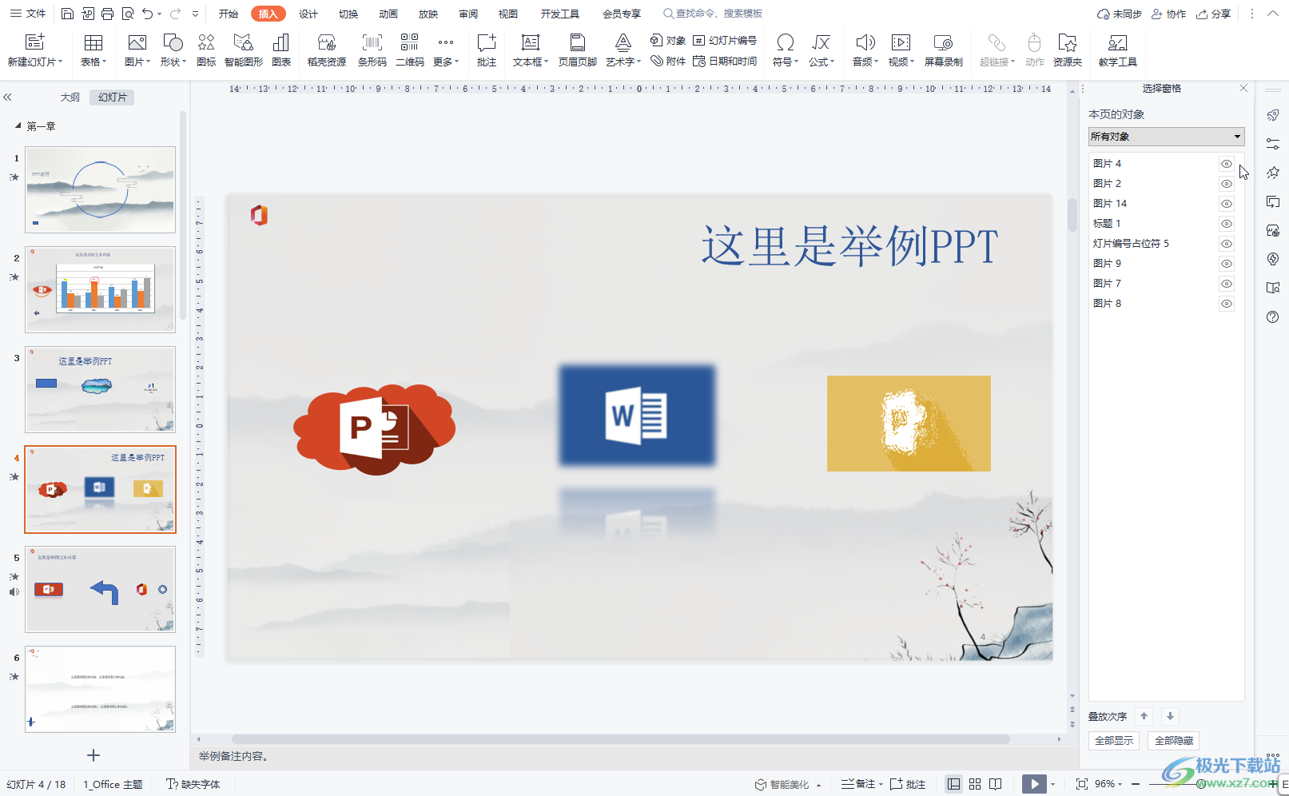Collapse the slide panel with double chevron
Viewport: 1289px width, 796px height.
[7, 97]
